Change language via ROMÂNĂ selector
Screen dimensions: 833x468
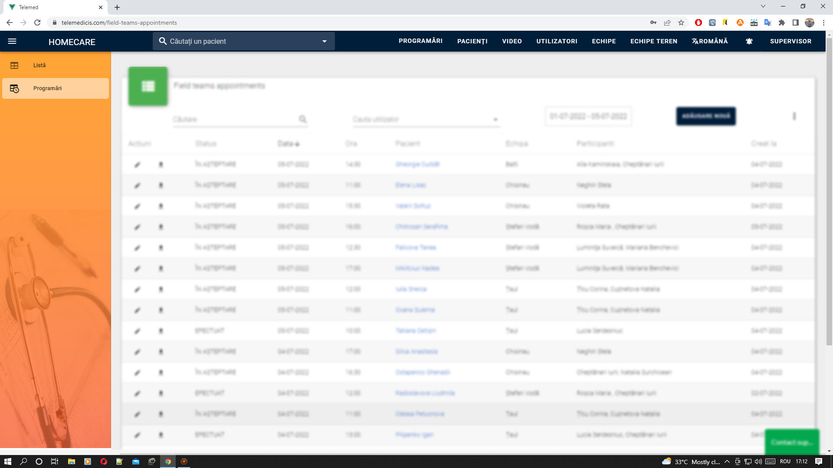coord(710,41)
